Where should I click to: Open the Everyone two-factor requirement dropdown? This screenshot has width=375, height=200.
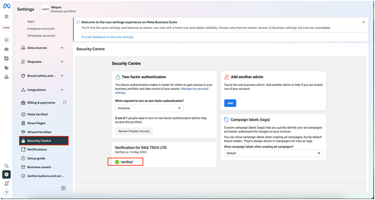(149, 108)
